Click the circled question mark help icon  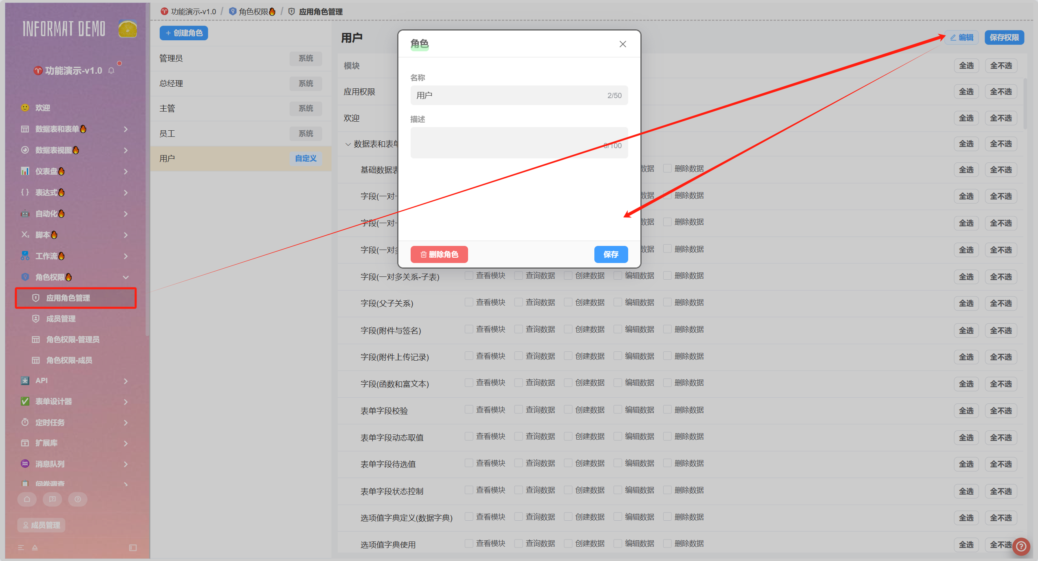tap(78, 499)
